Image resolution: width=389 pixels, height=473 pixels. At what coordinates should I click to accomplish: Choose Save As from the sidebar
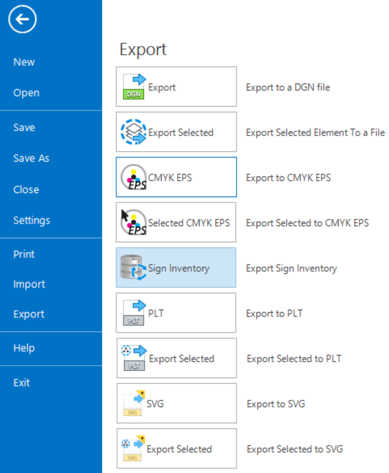[31, 158]
